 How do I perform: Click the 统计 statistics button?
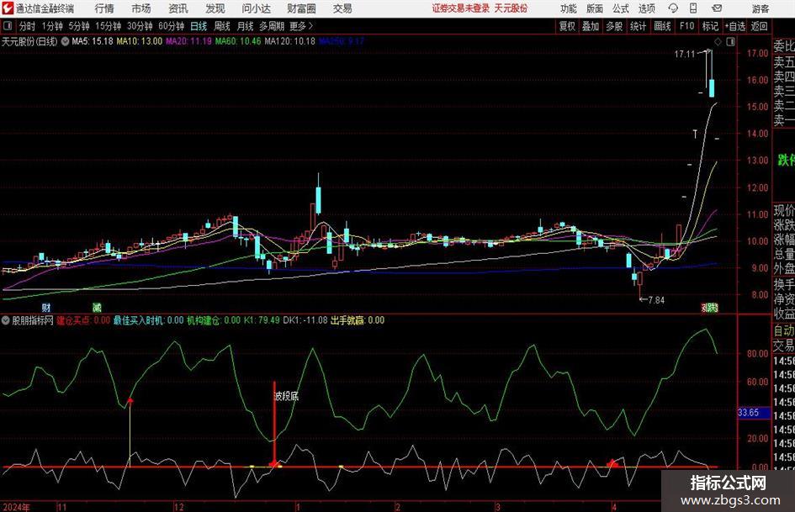(x=638, y=26)
